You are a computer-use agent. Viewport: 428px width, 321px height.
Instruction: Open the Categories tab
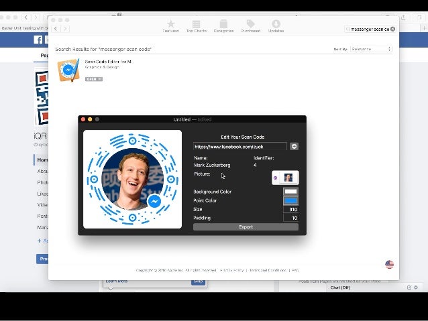click(223, 26)
